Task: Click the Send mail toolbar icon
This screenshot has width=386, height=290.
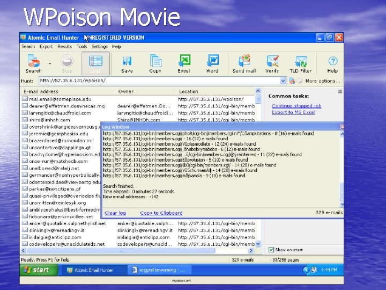Action: 244,63
